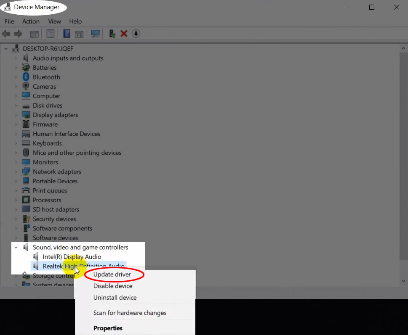Collapse the Sound, video and game controllers category
This screenshot has height=335, width=408.
[16, 247]
